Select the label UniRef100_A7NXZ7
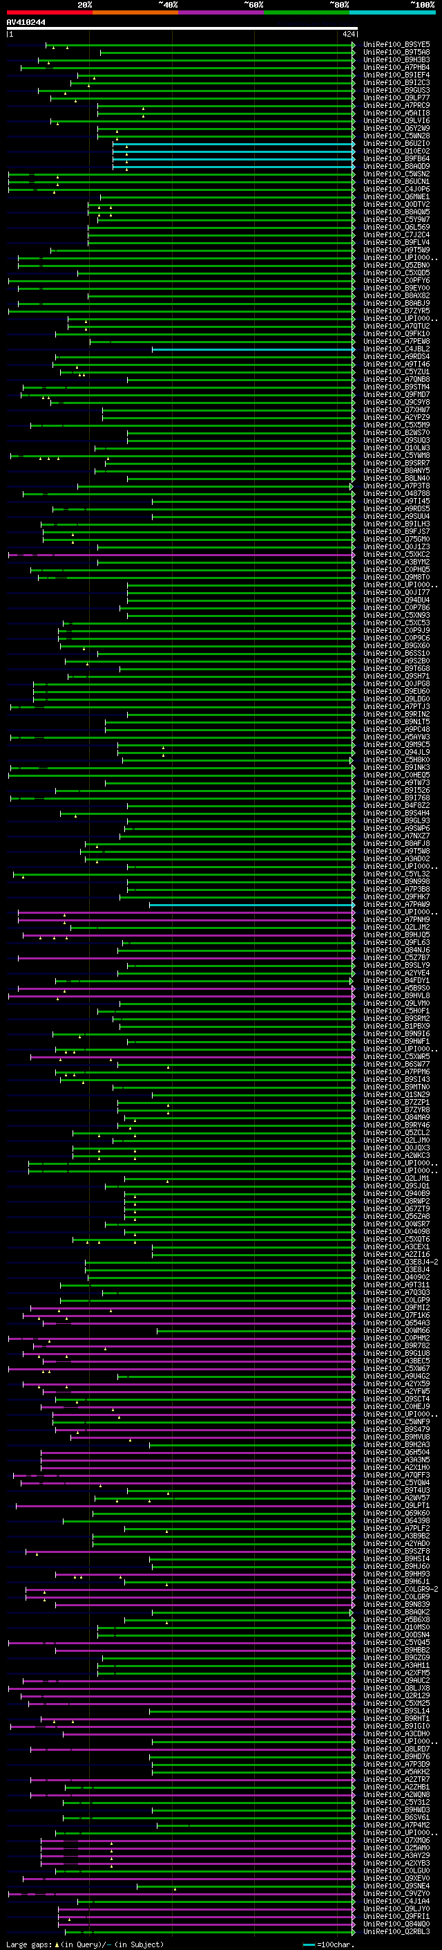Image resolution: width=442 pixels, height=1950 pixels. click(396, 836)
